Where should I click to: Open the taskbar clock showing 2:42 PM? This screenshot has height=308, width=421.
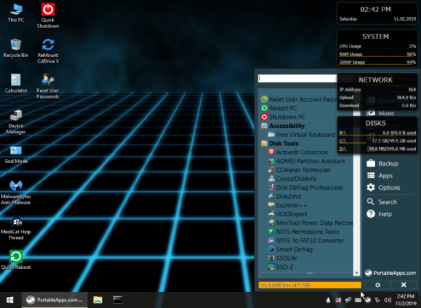pos(405,300)
